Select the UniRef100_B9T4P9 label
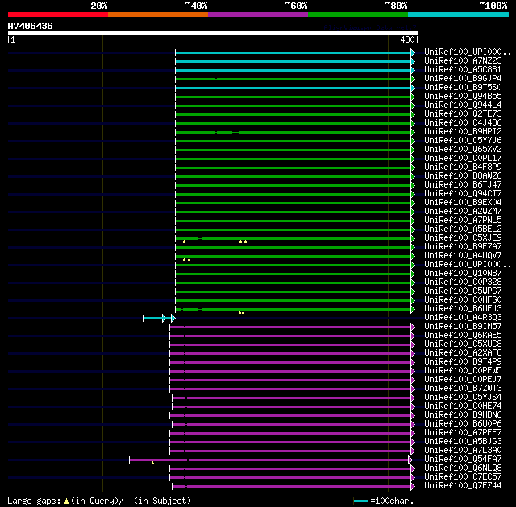The image size is (516, 507). [x=463, y=362]
